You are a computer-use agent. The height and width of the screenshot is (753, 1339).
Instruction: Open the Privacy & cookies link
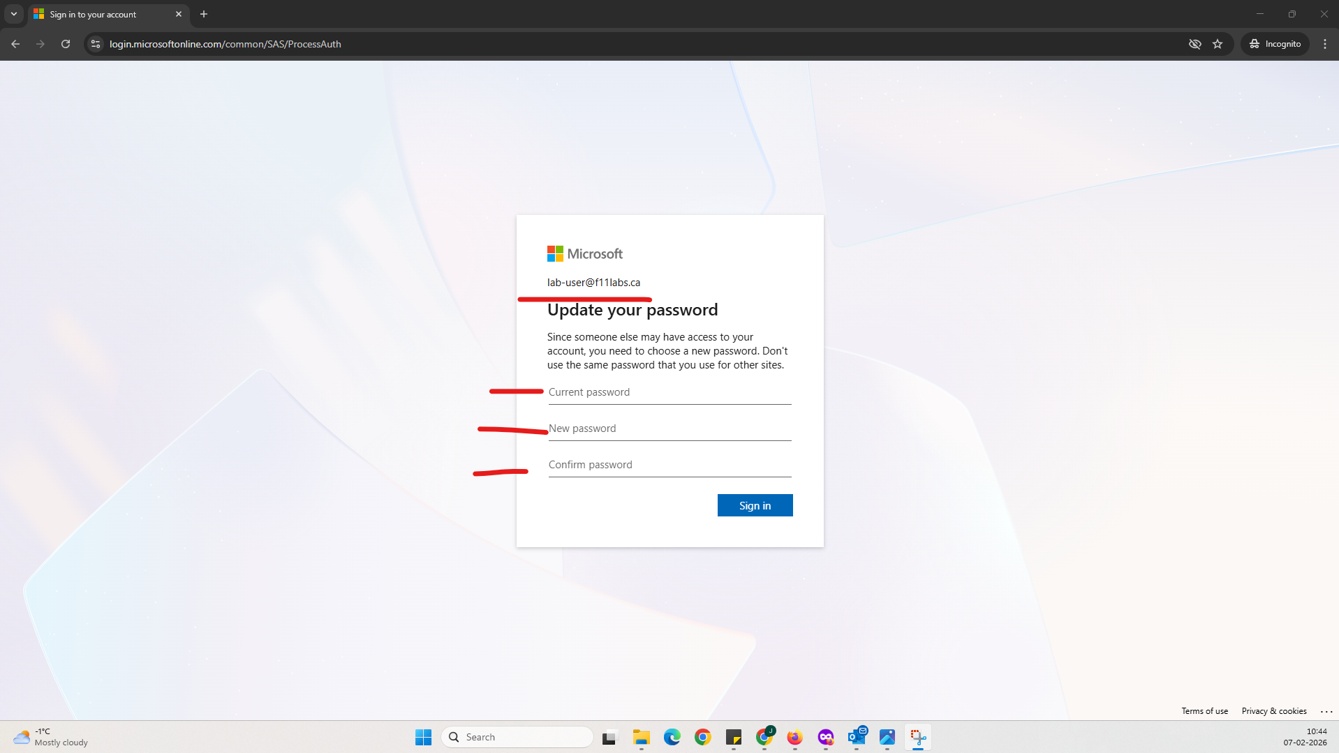pyautogui.click(x=1273, y=710)
